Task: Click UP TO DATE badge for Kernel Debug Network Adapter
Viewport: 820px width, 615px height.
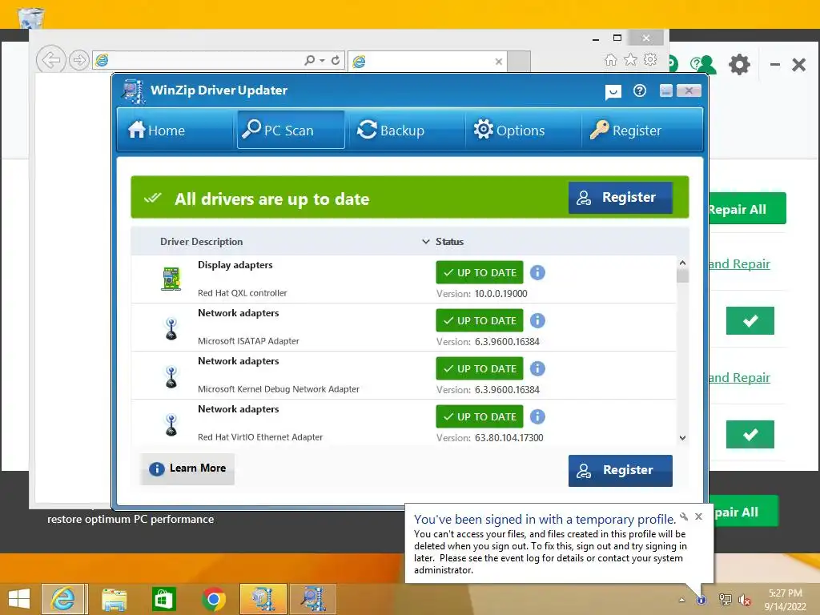Action: tap(480, 368)
